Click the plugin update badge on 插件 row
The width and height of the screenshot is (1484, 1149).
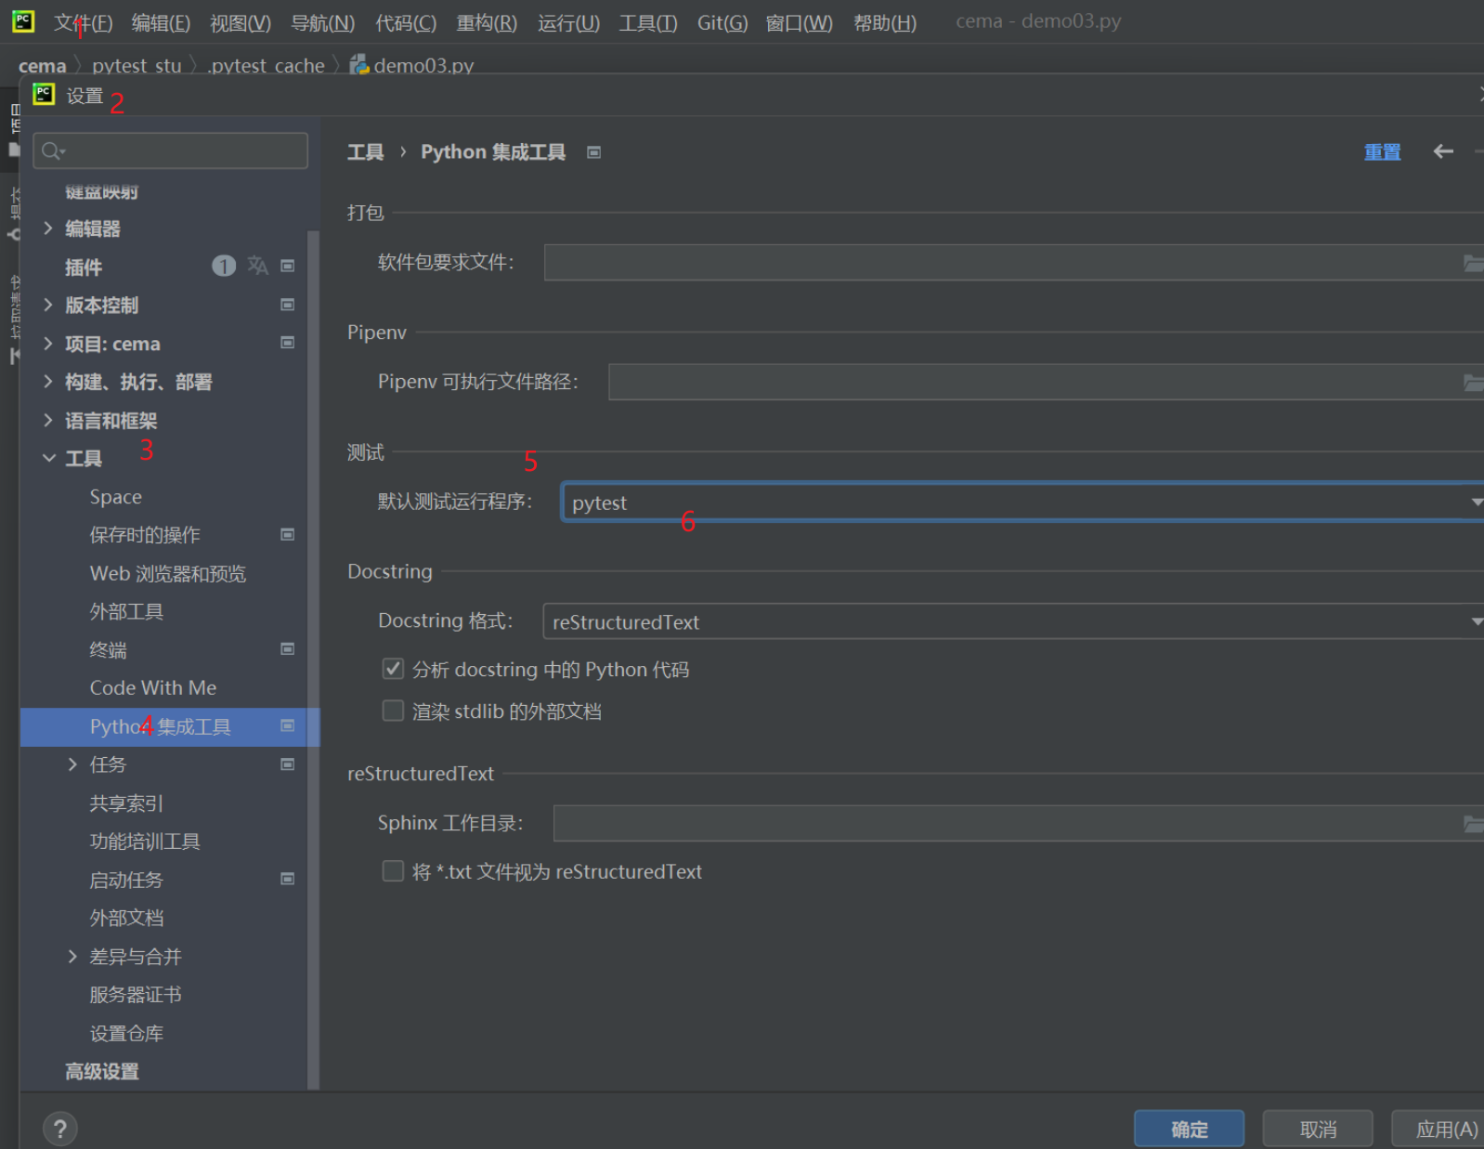tap(224, 267)
